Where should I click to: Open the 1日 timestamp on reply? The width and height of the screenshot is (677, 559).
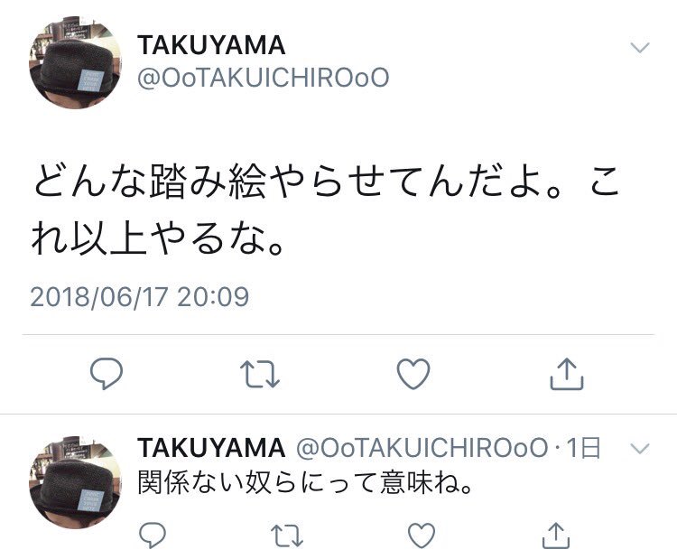[x=583, y=448]
